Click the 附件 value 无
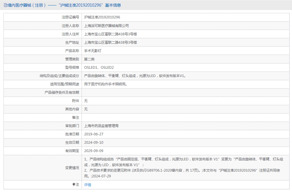Screen dimensions: 292x192 click(x=86, y=101)
